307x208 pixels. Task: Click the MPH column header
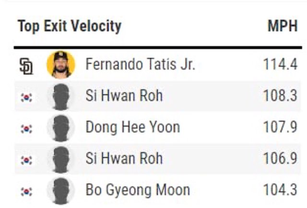tap(283, 26)
